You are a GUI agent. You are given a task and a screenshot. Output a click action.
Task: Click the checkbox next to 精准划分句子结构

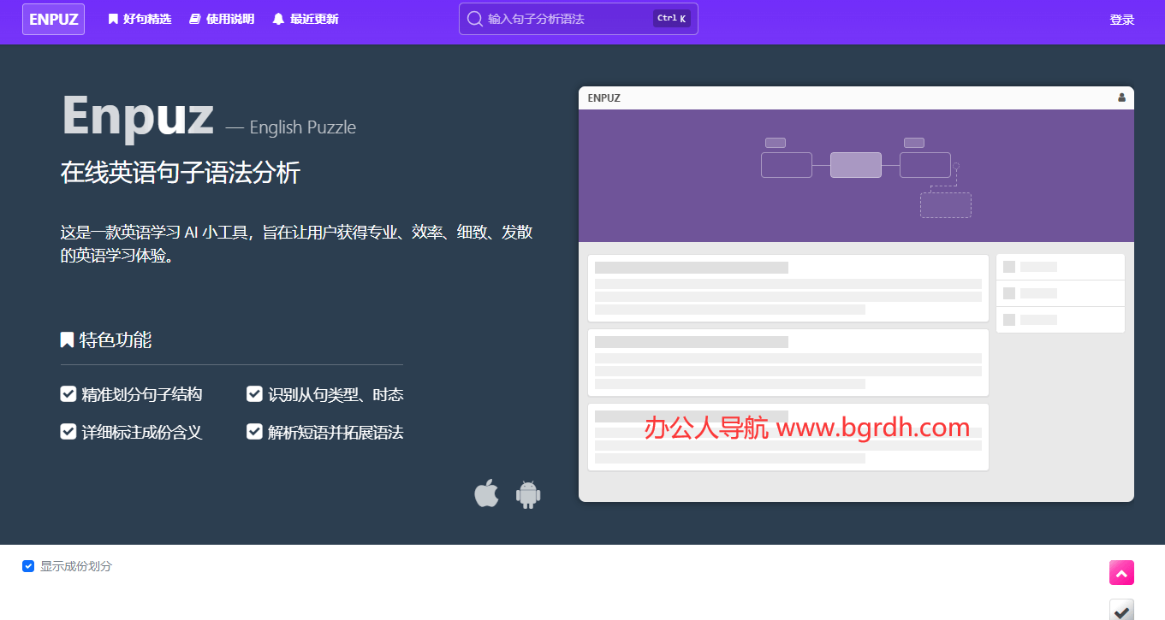[68, 394]
